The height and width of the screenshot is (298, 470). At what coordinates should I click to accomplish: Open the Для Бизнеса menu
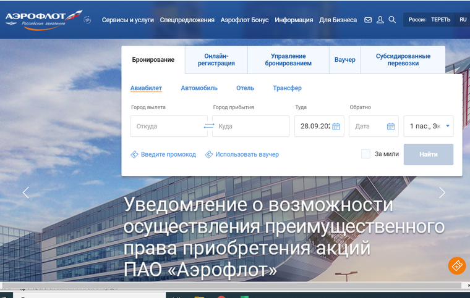pos(338,20)
